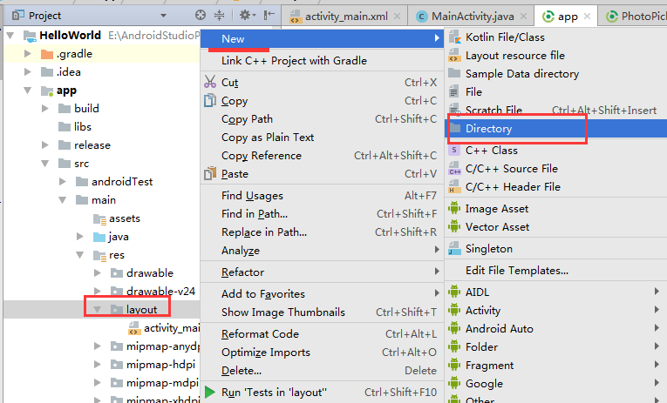Open the Project panel gear settings
This screenshot has height=403, width=667.
[247, 16]
